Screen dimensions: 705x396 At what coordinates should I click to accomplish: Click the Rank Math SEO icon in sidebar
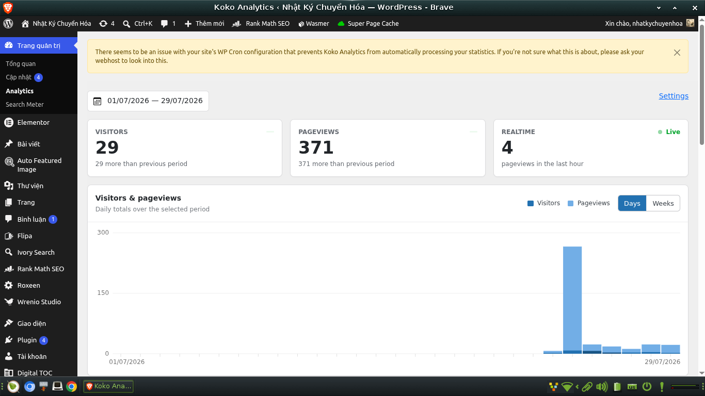(x=9, y=269)
